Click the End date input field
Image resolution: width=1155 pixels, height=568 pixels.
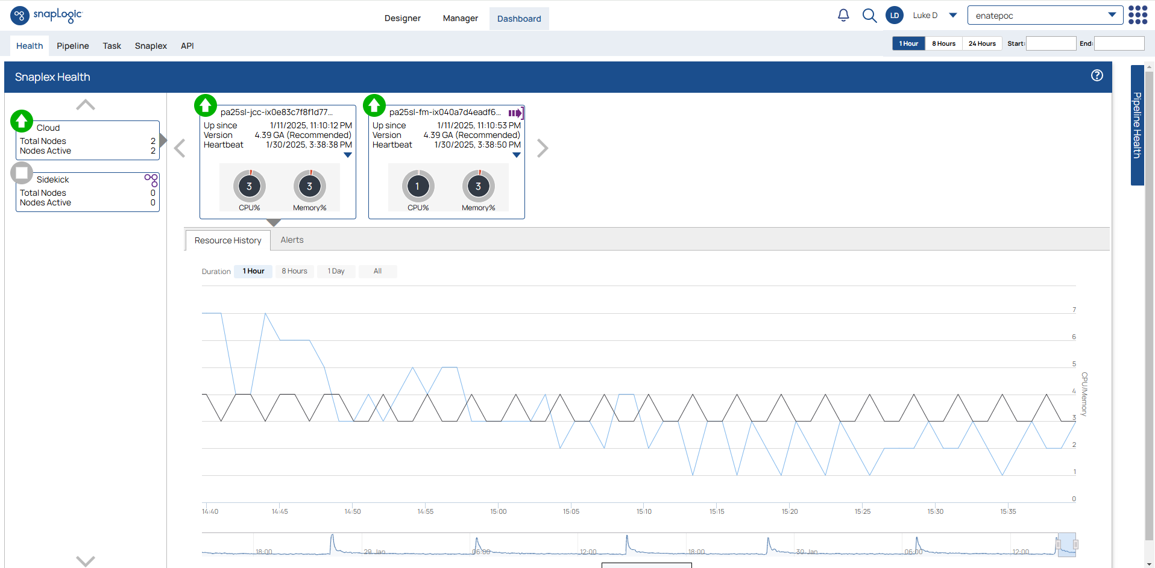[x=1119, y=43]
